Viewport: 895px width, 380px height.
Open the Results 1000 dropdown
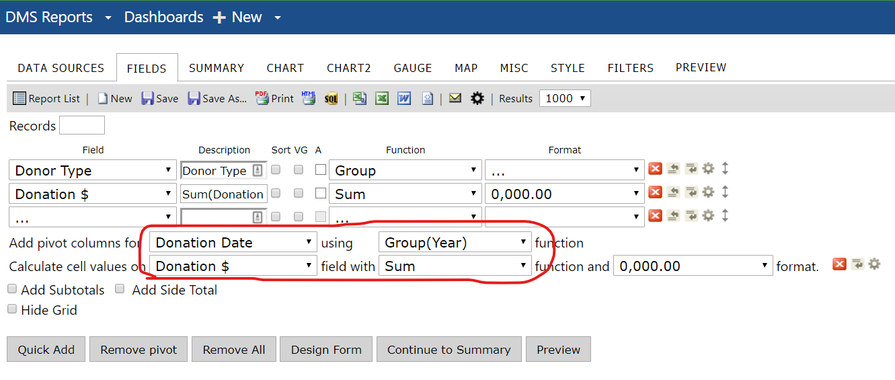(x=565, y=98)
